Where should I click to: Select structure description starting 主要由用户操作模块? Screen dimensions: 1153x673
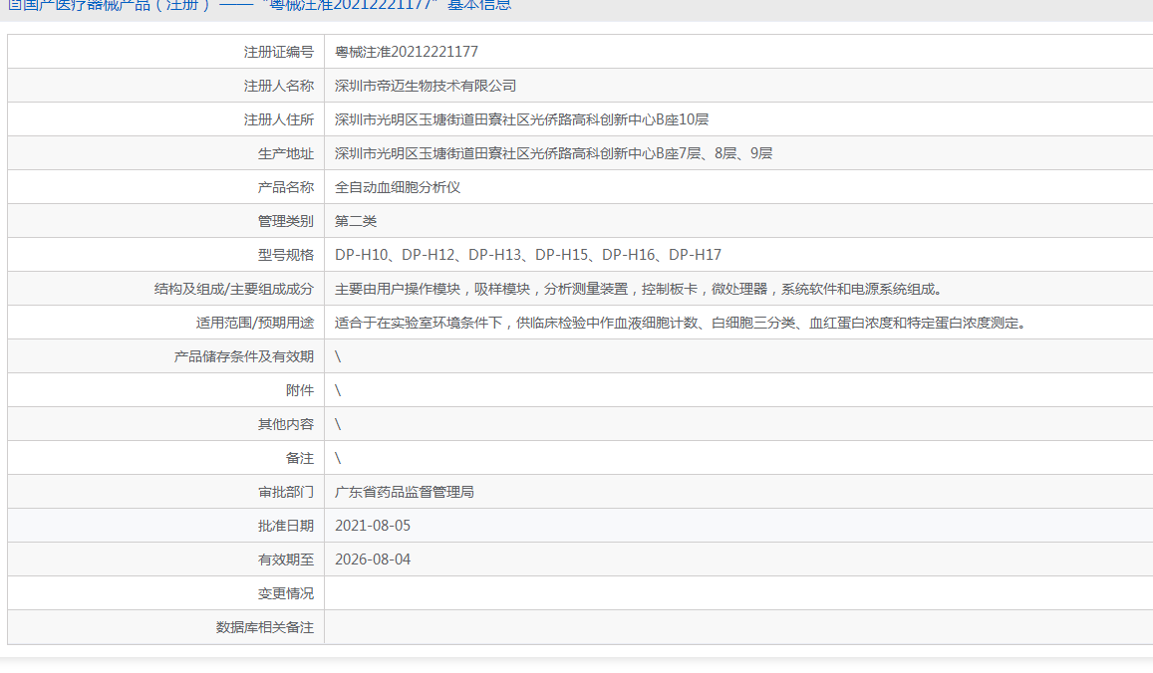(x=638, y=288)
